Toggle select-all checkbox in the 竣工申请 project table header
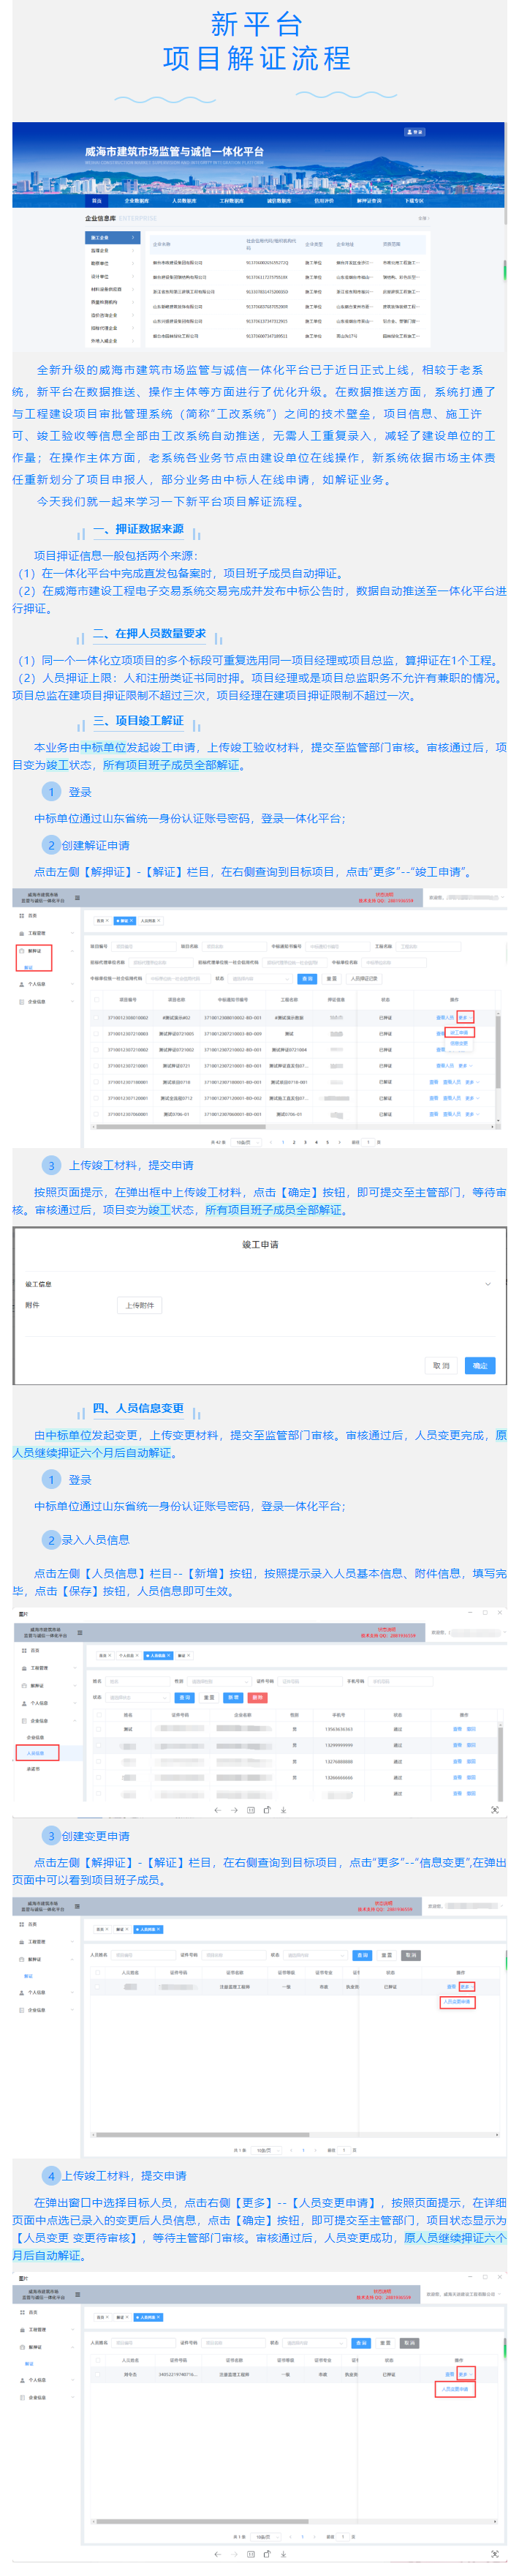Screen dimensions: 519x2569 point(96,1000)
